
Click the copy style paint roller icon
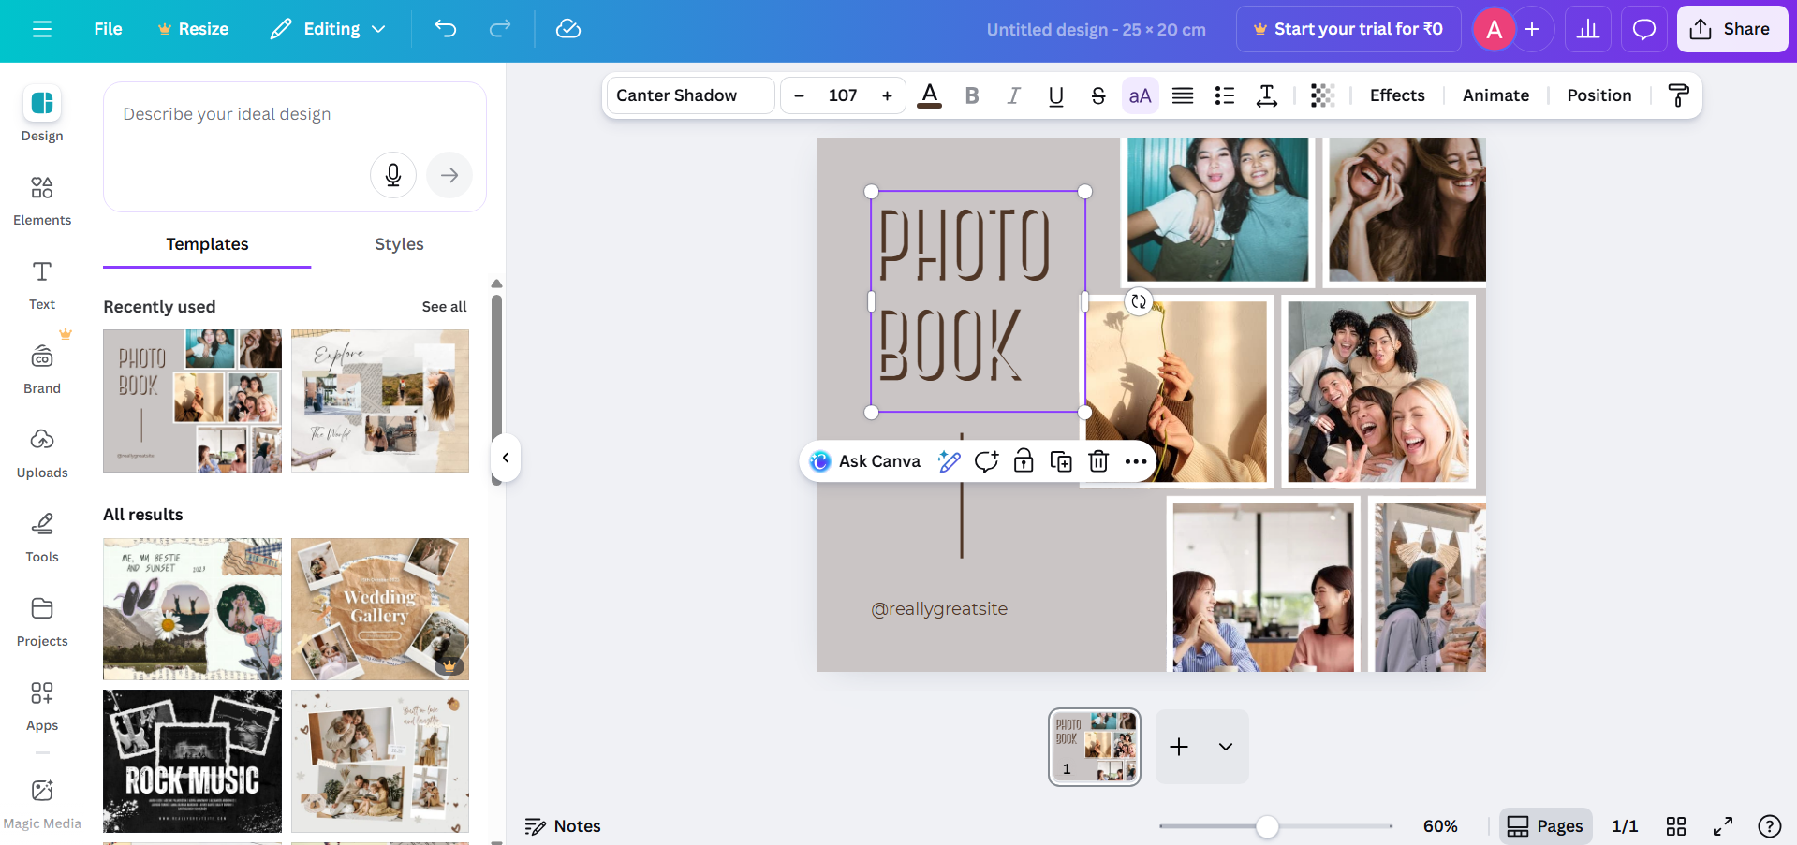click(1677, 95)
